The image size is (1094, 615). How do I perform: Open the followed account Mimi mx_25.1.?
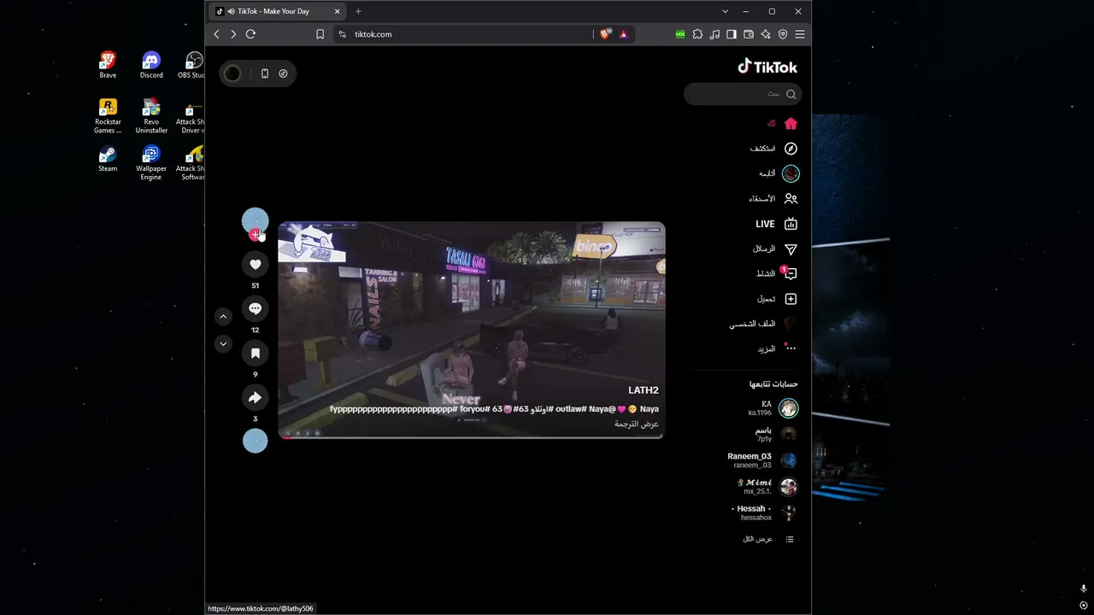(768, 487)
